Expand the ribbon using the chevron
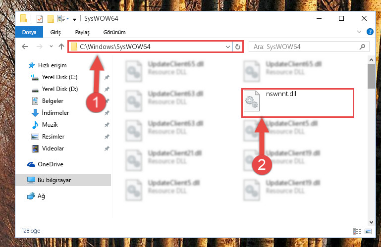Image resolution: width=381 pixels, height=247 pixels. [359, 32]
